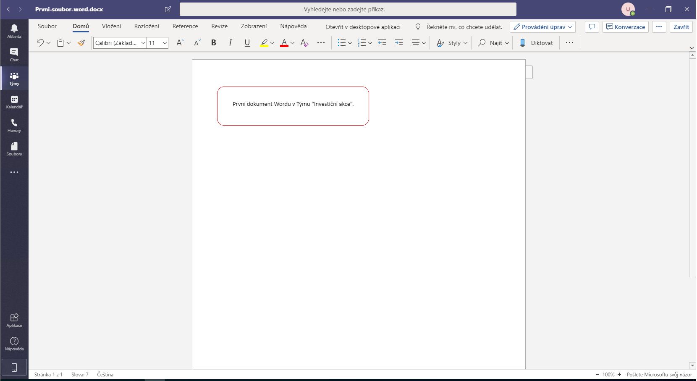Viewport: 697px width, 381px height.
Task: Expand font color dropdown arrow
Action: point(293,43)
